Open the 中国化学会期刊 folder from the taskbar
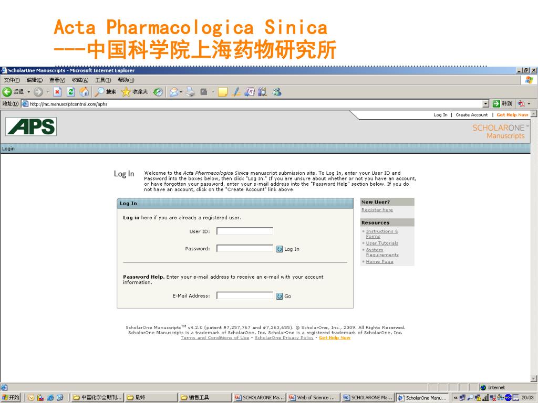 [x=97, y=398]
